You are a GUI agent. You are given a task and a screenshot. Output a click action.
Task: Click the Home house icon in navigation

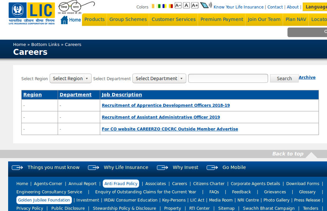64,20
